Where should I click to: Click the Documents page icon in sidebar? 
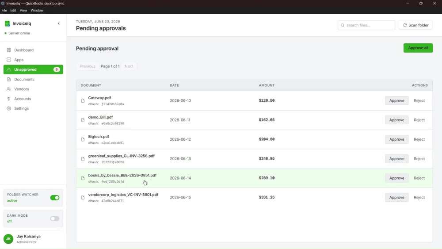click(9, 79)
